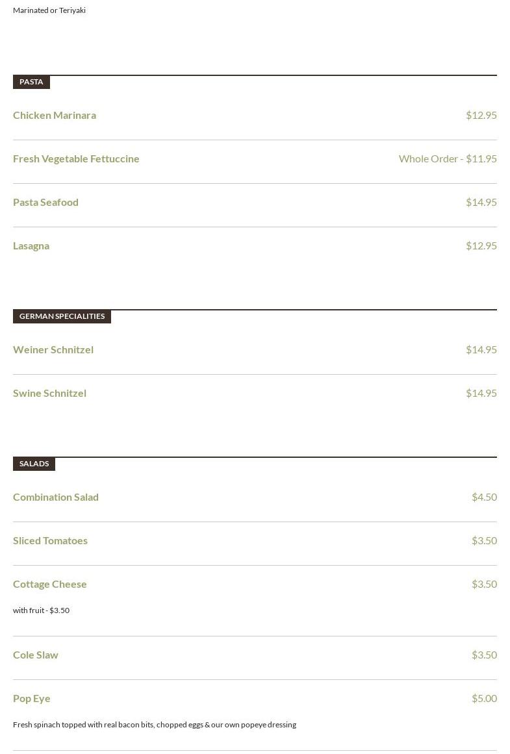This screenshot has width=510, height=754.
Task: Click the Marinated or Teriyaki text
Action: (x=49, y=10)
